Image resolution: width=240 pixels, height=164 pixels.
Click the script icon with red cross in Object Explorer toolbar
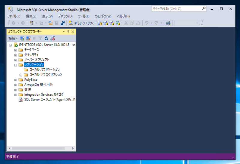52,38
